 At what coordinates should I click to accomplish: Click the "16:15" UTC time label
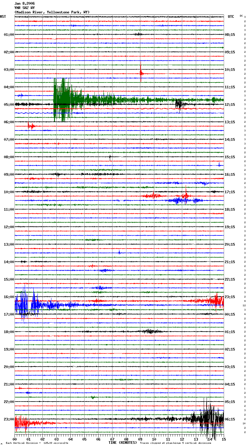tap(230, 175)
